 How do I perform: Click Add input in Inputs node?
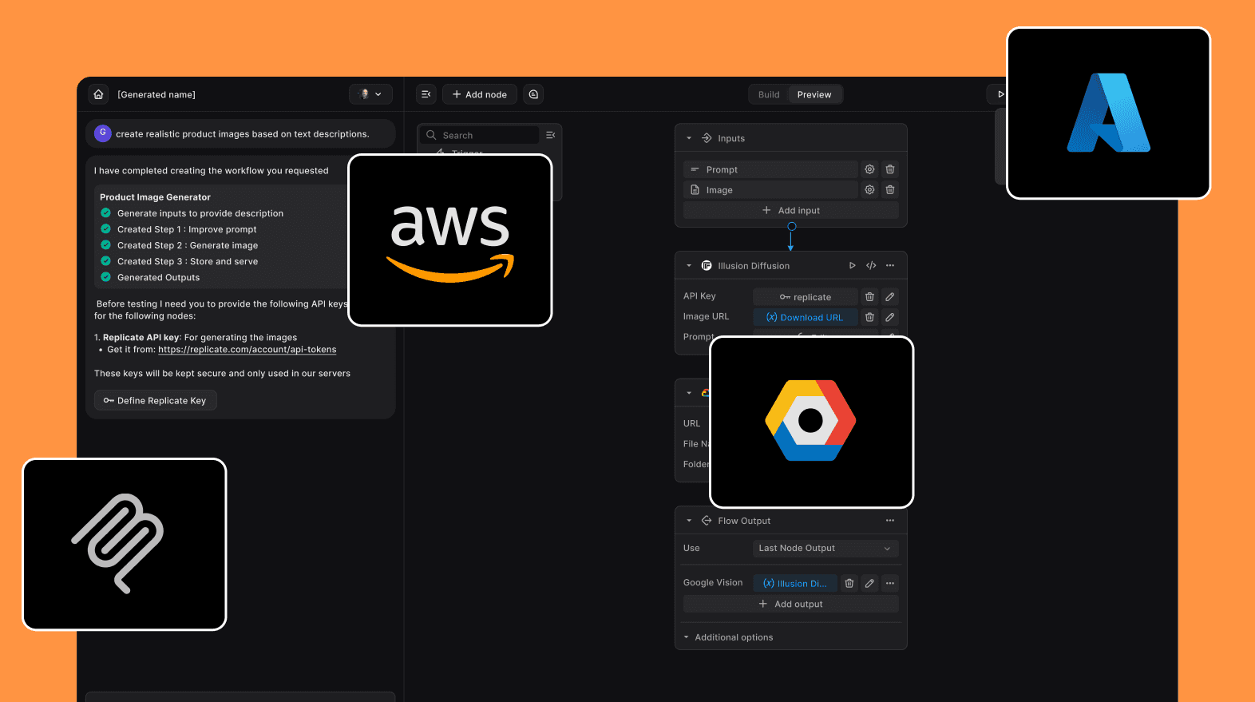coord(791,210)
